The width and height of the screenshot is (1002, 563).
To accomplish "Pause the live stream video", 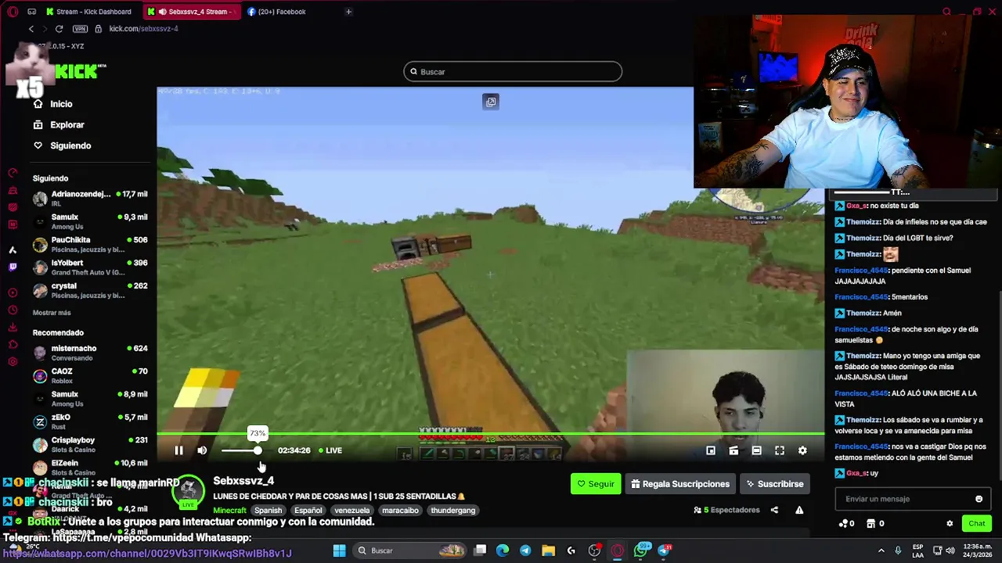I will point(178,450).
